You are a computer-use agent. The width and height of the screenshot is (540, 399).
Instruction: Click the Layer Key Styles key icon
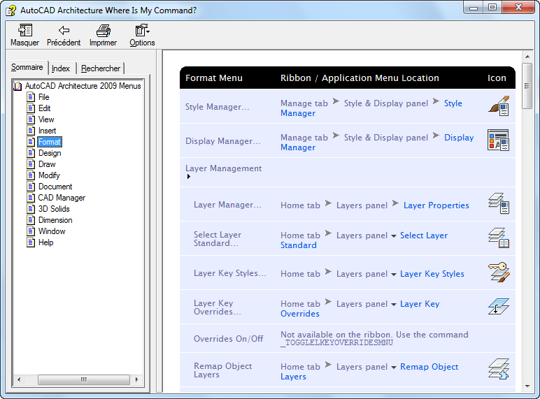(x=499, y=272)
